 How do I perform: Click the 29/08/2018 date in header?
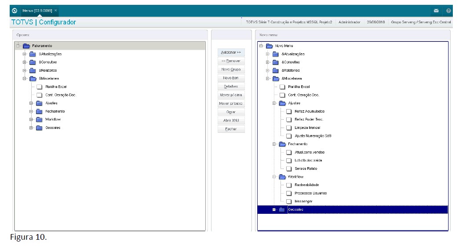[376, 22]
